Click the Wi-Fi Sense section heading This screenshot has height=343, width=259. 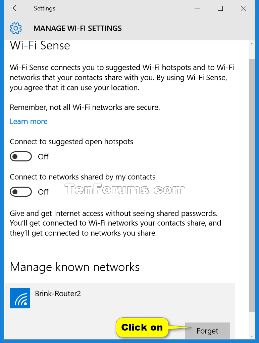(x=40, y=45)
